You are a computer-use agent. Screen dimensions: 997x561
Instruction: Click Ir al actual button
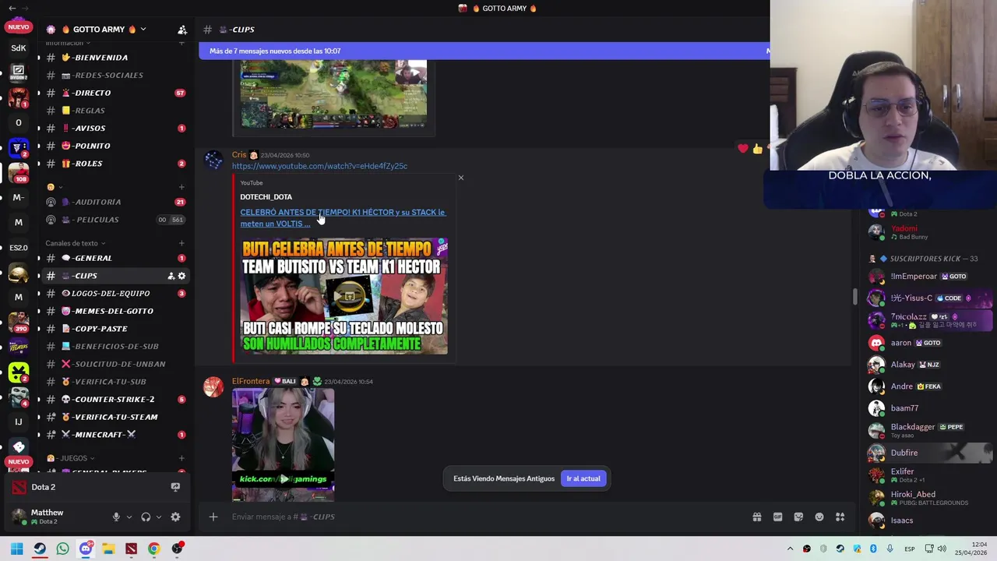coord(583,478)
